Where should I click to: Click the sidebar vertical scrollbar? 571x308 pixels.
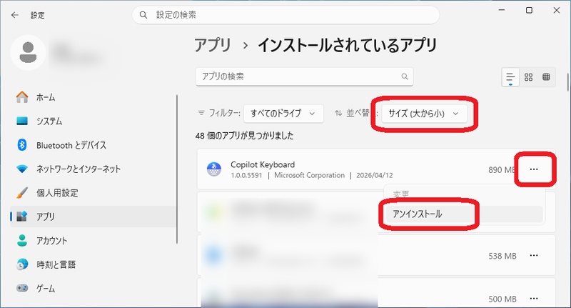(x=177, y=169)
